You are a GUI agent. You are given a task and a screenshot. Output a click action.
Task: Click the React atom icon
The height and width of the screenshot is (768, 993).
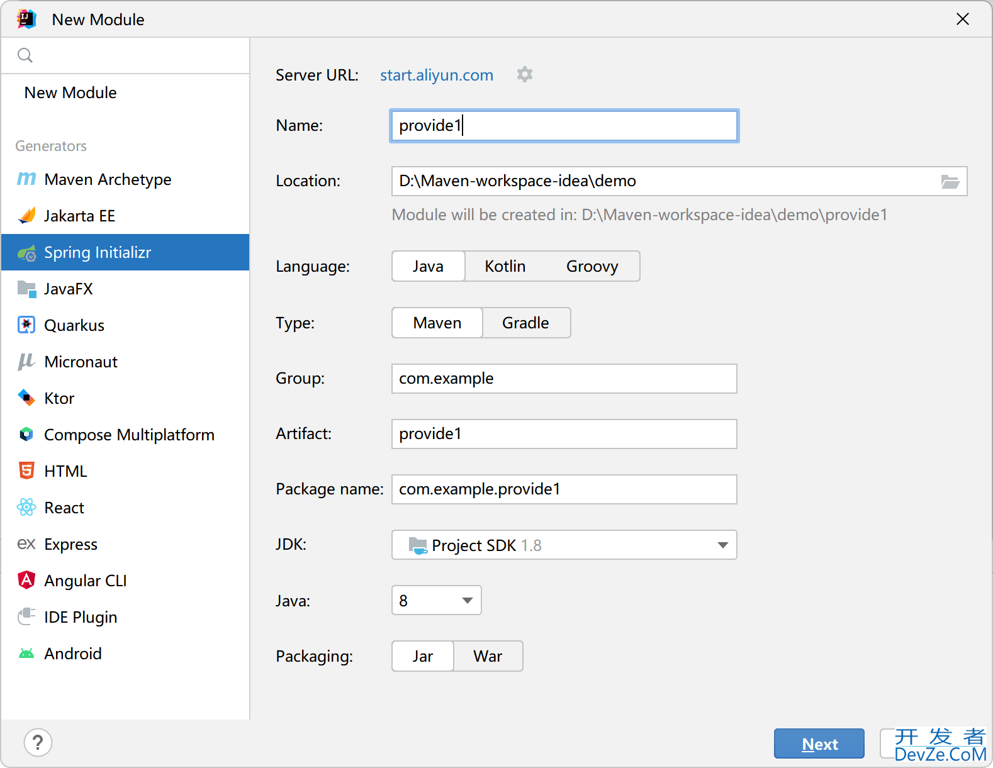[x=26, y=507]
